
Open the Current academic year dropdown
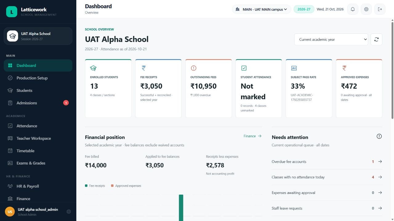click(331, 39)
